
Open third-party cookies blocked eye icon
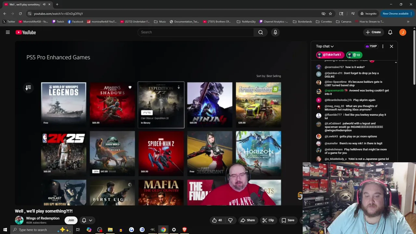(x=323, y=14)
